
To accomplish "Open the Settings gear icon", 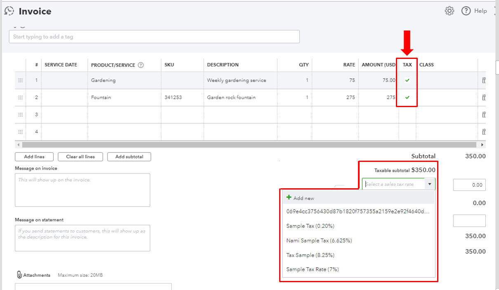I will 449,11.
